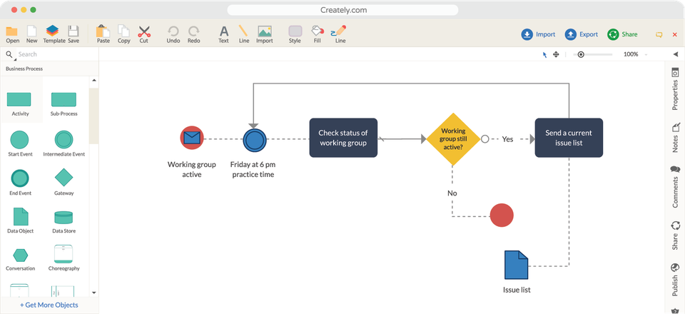Expand search options dropdown
685x314 pixels.
click(15, 60)
